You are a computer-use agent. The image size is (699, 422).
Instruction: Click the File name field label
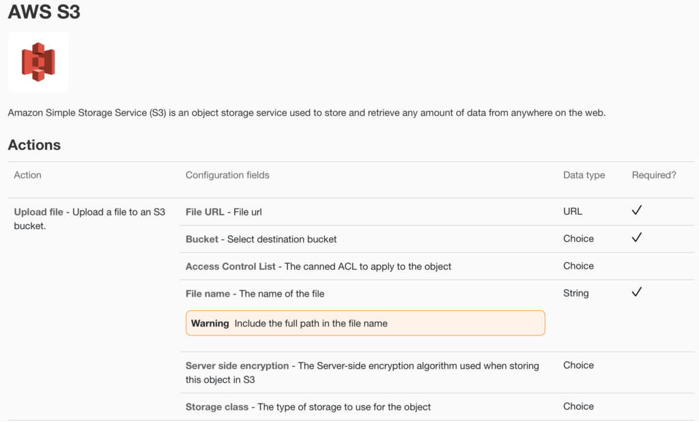tap(208, 294)
